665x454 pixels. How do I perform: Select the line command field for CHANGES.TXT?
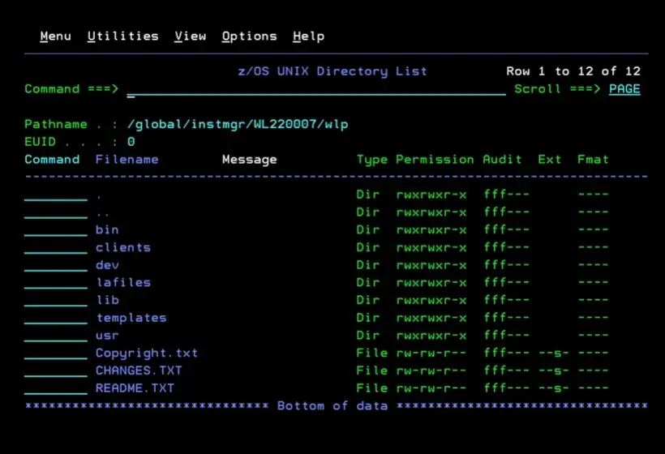tap(56, 371)
